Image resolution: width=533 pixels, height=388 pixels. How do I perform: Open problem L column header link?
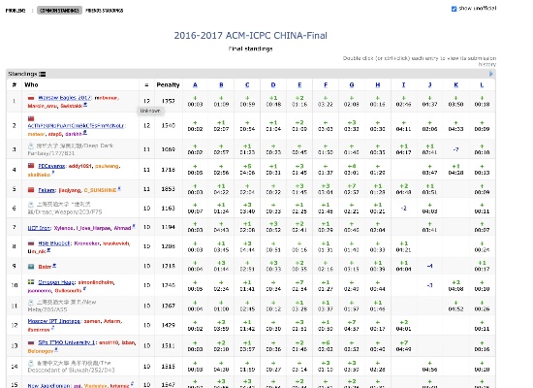[x=482, y=85]
